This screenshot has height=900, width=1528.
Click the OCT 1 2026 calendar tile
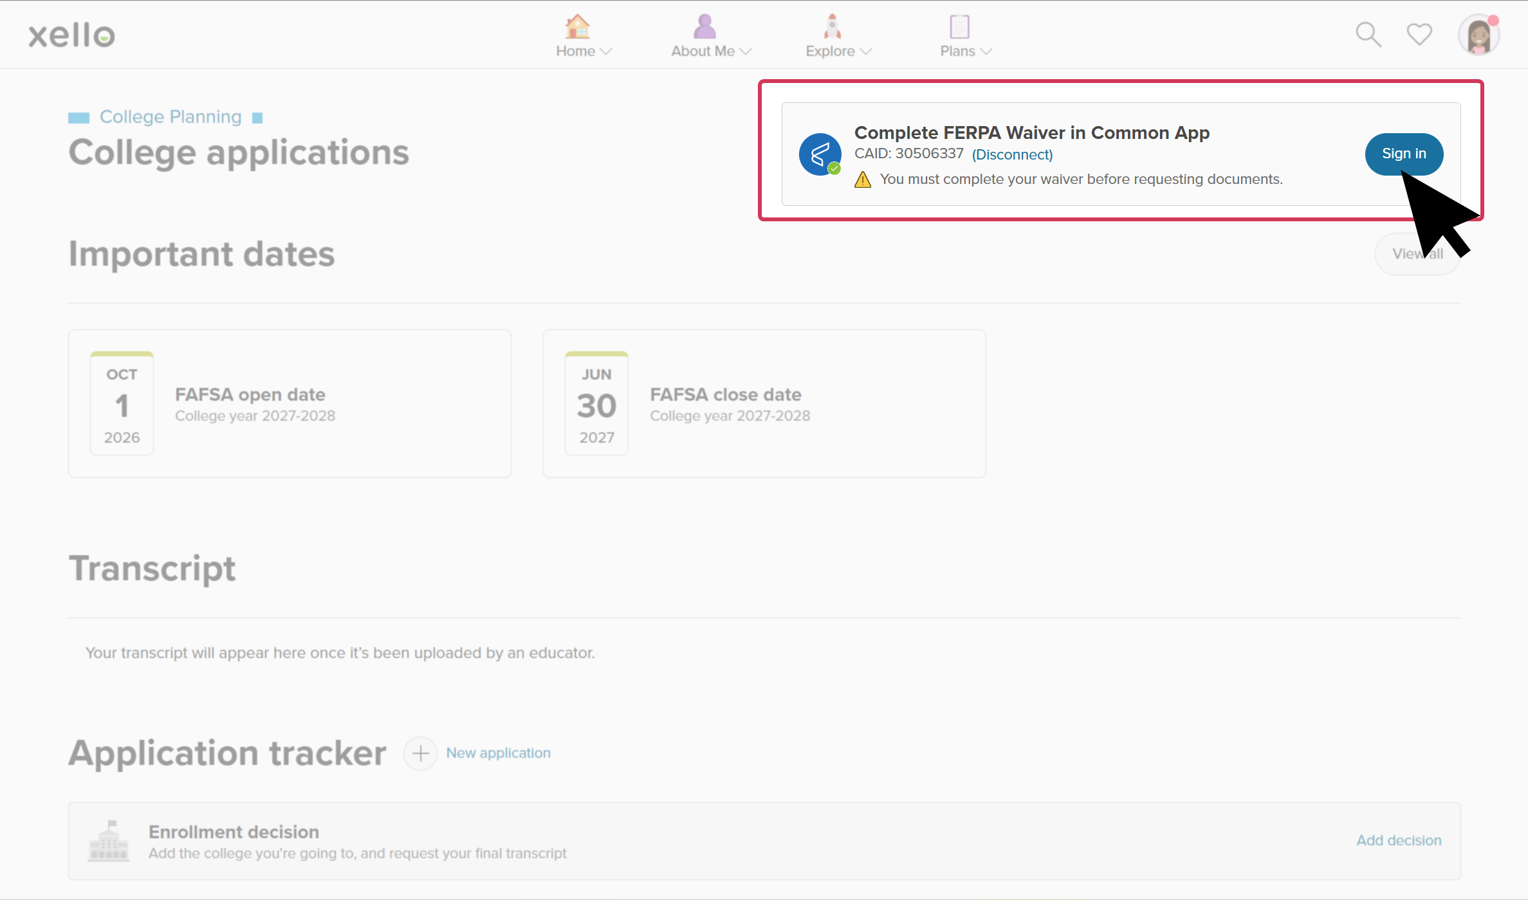click(x=122, y=403)
